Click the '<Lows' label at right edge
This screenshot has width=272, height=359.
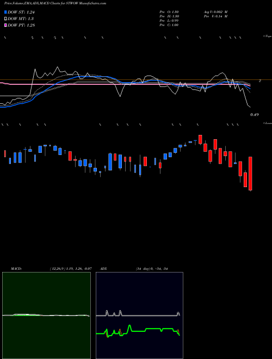[268, 123]
